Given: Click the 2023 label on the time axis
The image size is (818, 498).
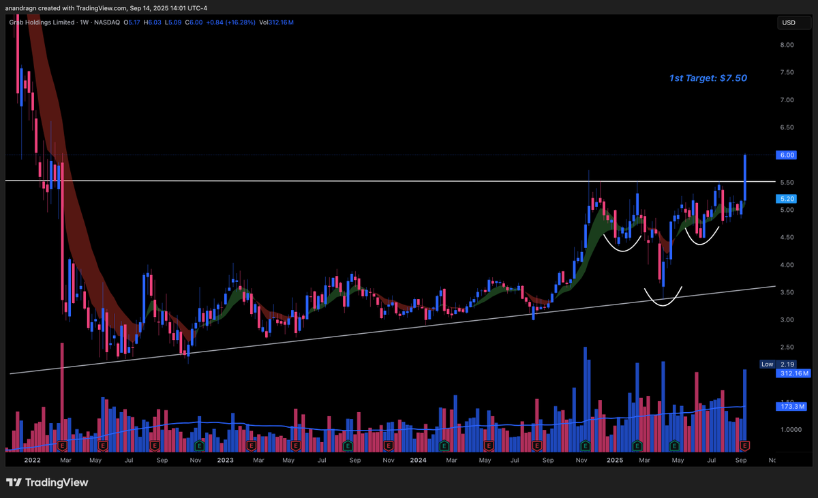Looking at the screenshot, I should coord(226,461).
